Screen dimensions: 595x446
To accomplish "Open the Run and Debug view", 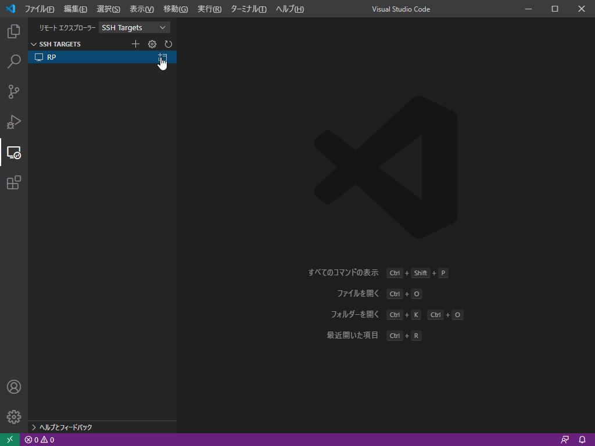I will coord(14,122).
